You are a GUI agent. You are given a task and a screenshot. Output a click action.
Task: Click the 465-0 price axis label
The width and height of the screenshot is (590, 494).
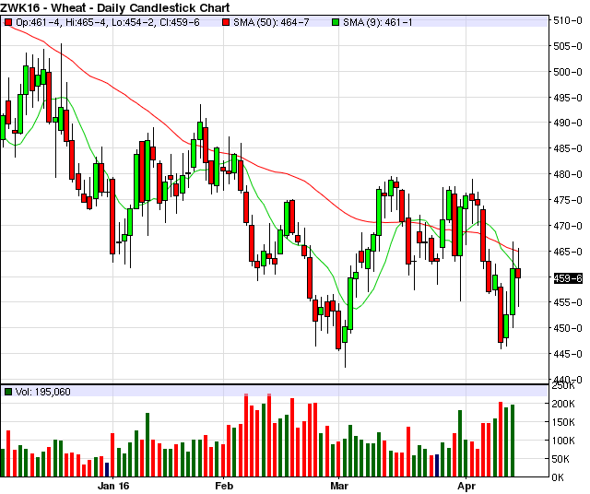click(568, 252)
